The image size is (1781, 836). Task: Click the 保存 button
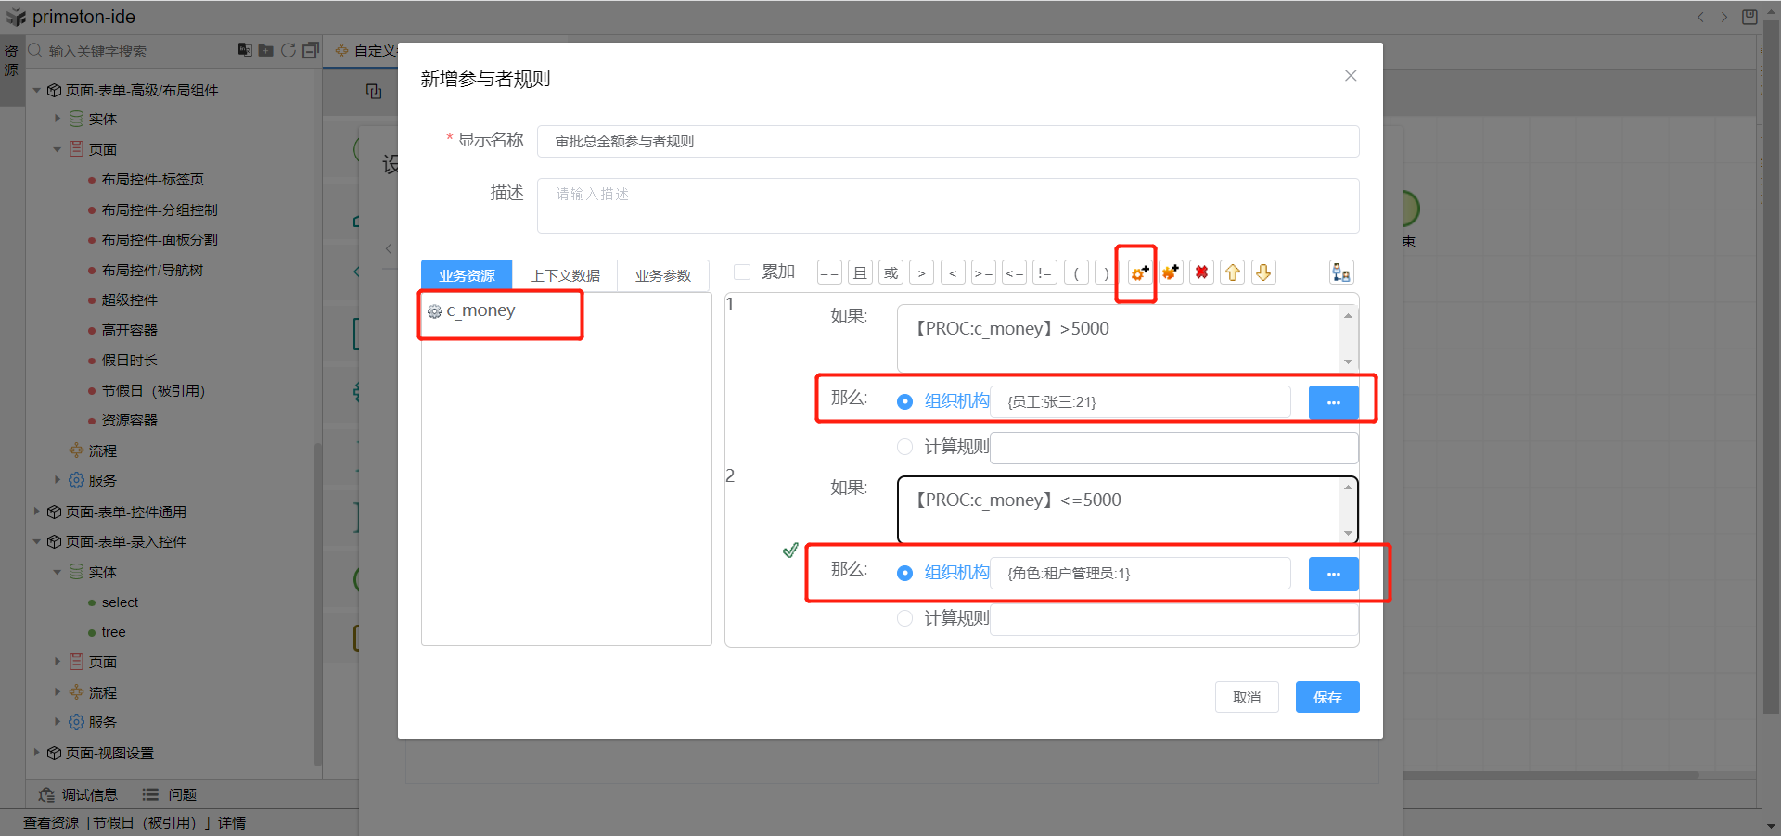(1326, 697)
